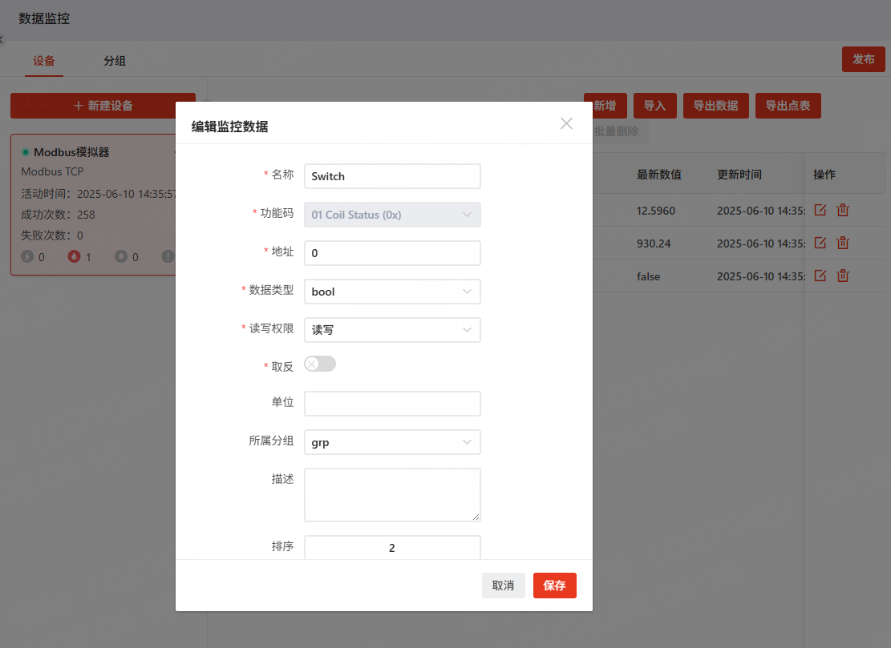
Task: Click into the 描述 text area
Action: point(392,495)
